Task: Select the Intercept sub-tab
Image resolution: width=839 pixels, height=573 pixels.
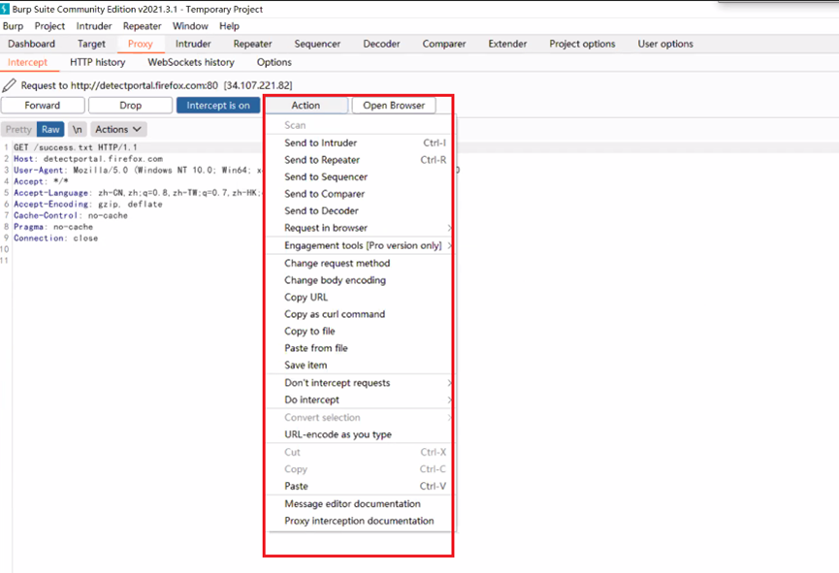Action: [27, 62]
